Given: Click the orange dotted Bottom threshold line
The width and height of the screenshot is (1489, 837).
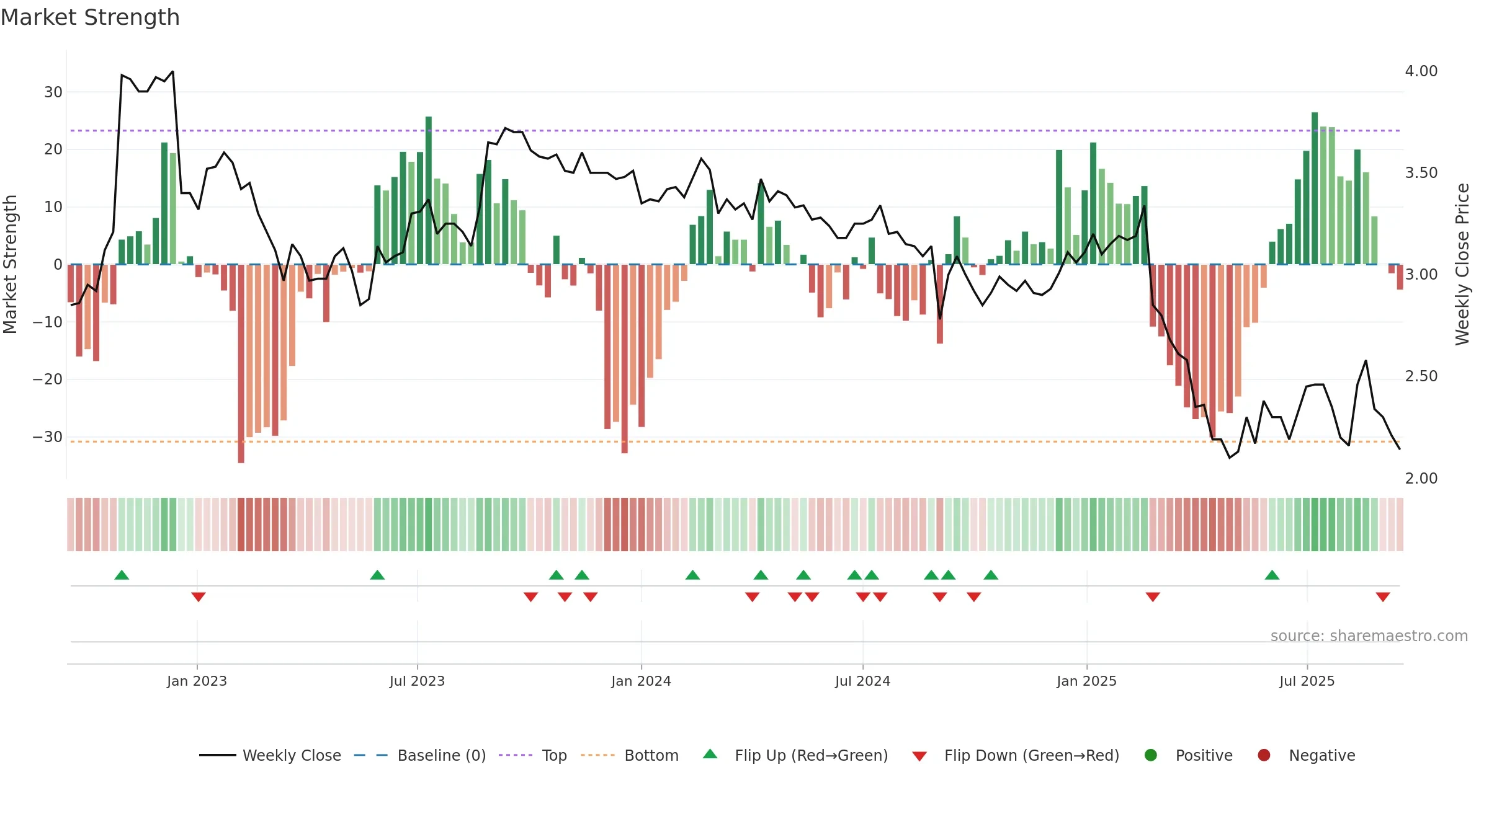Looking at the screenshot, I should point(735,441).
